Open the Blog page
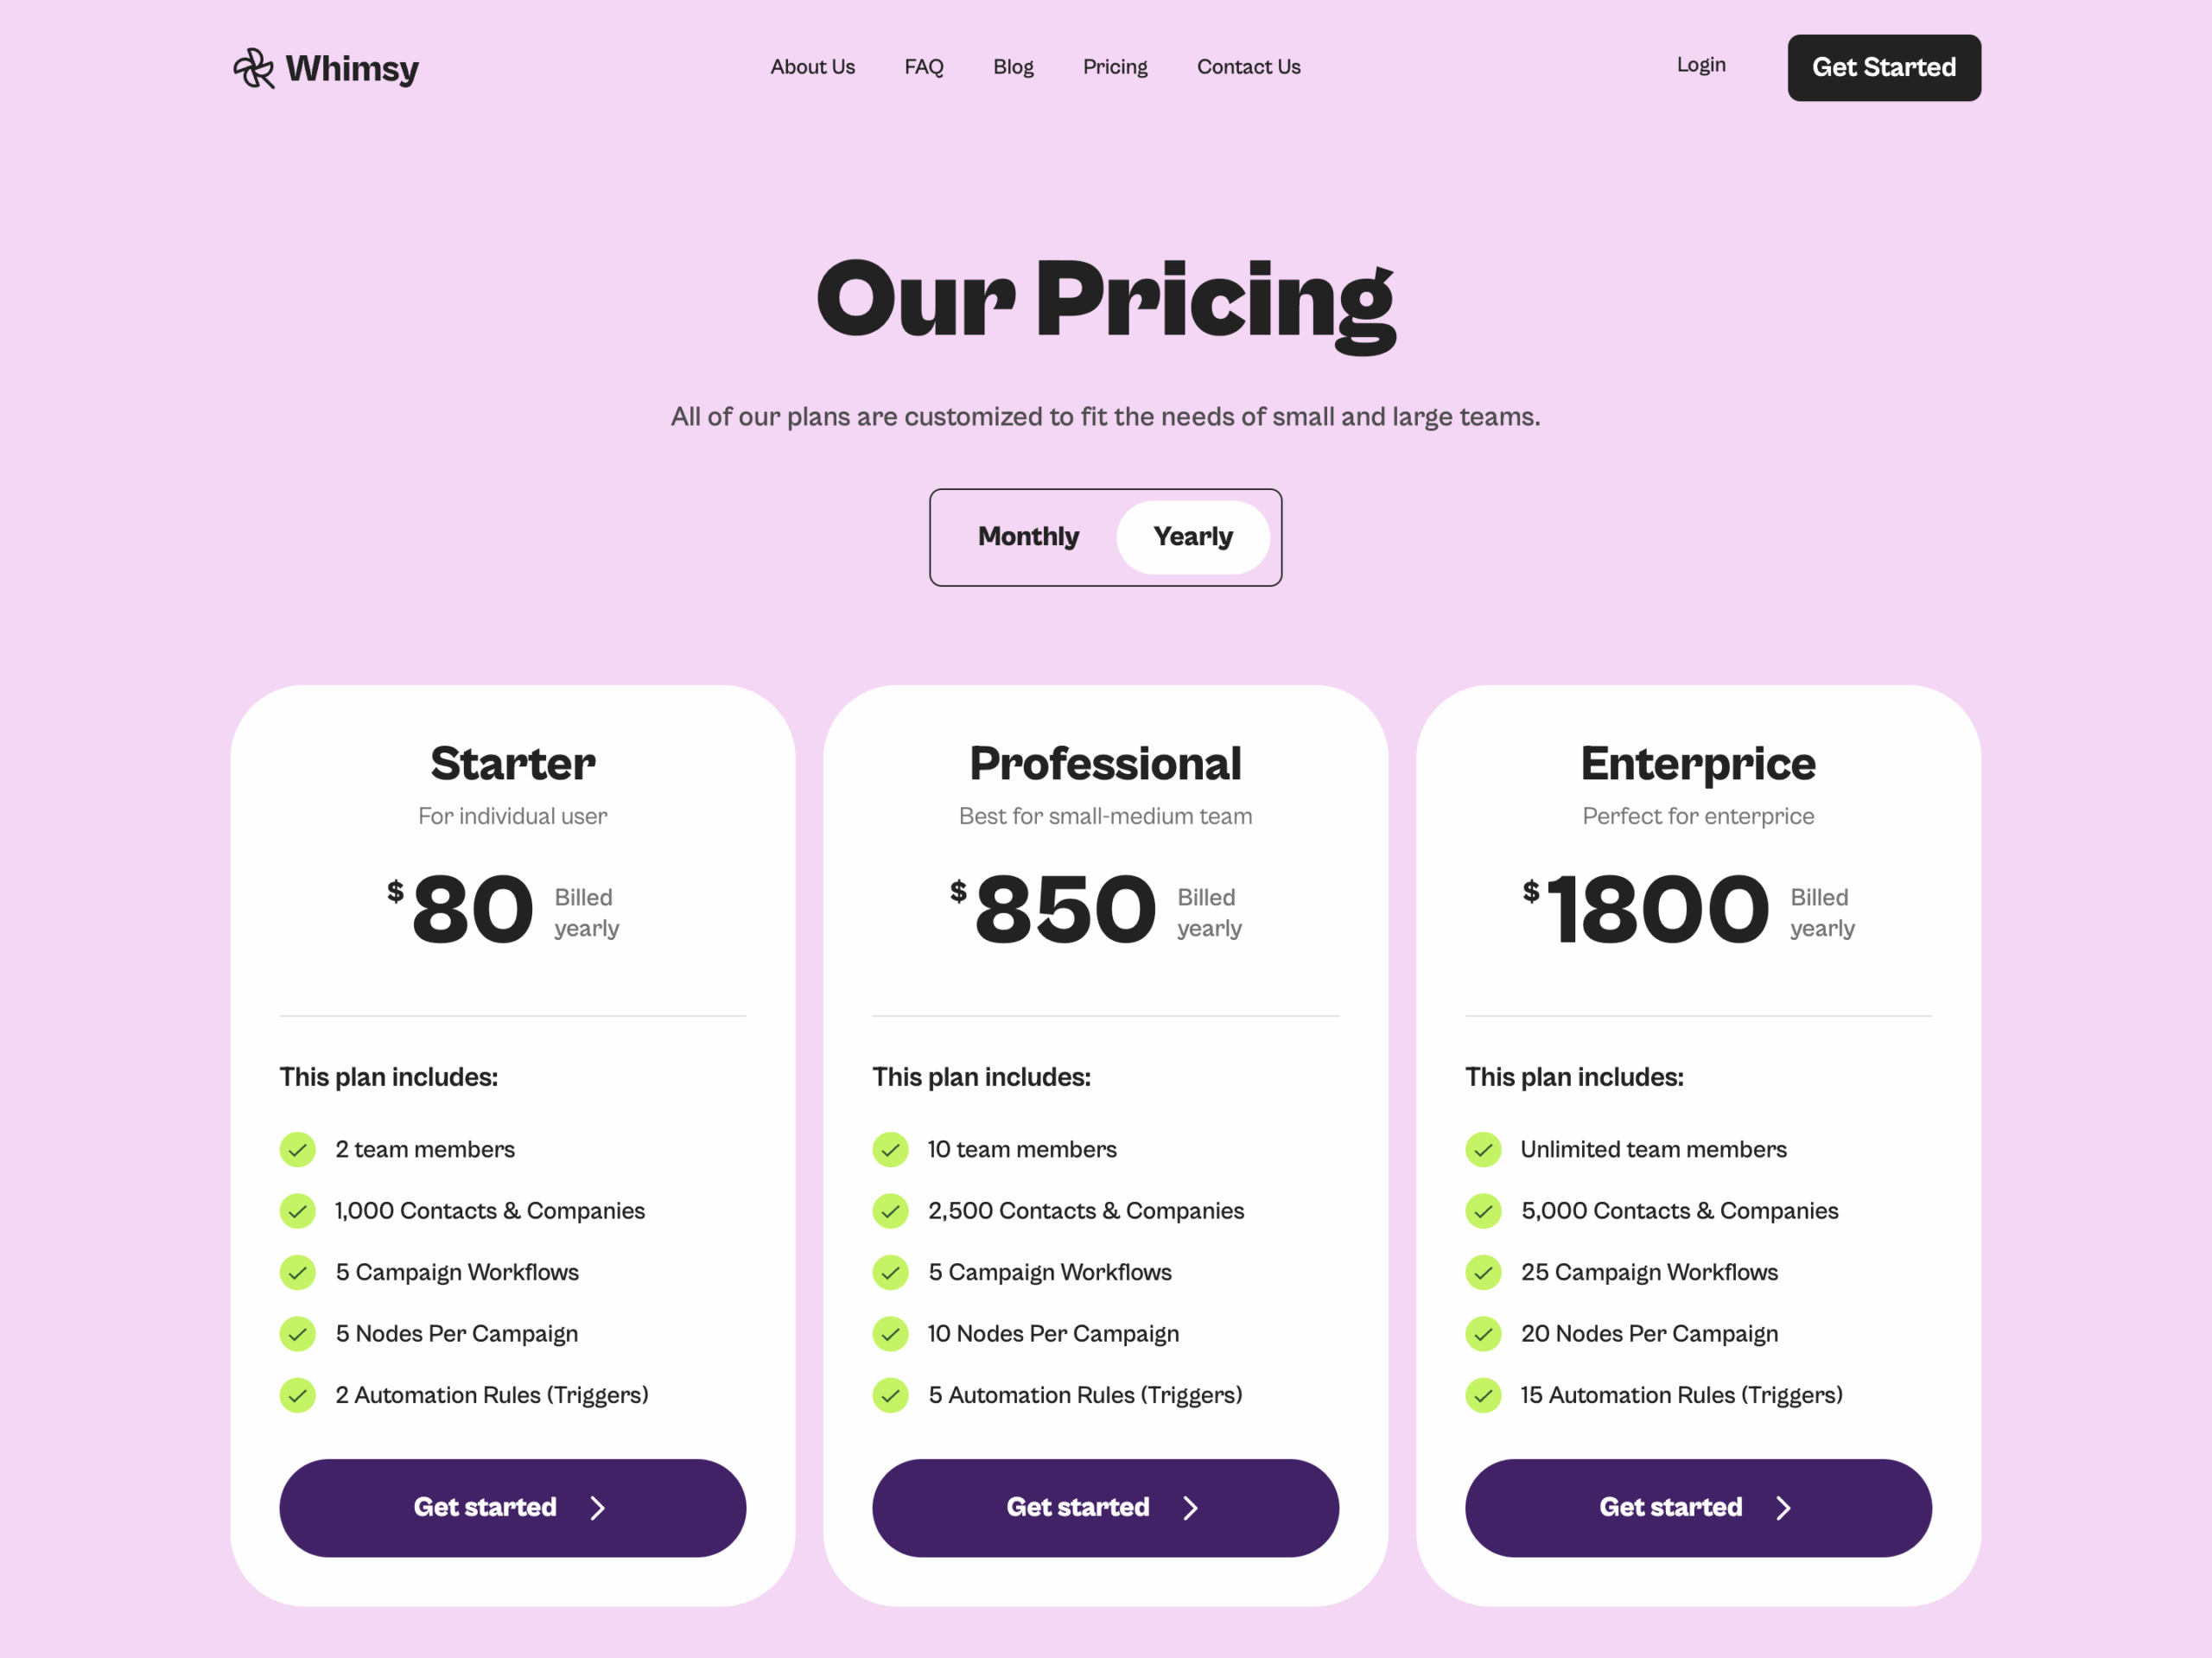2212x1658 pixels. point(1013,67)
